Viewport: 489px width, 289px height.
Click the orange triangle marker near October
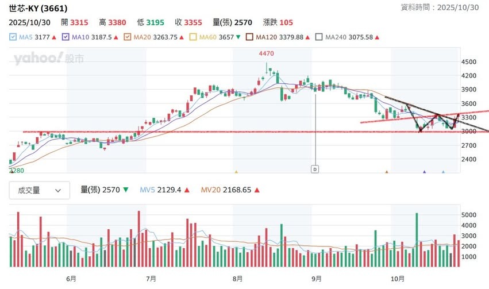click(387, 171)
